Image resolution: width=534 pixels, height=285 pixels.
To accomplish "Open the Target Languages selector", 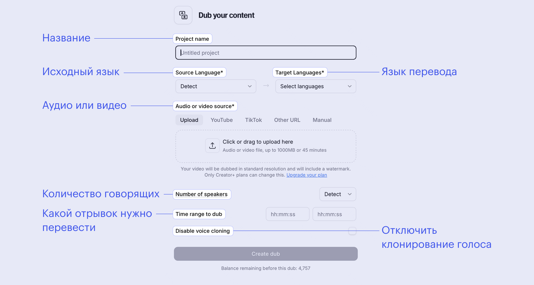I will 315,86.
